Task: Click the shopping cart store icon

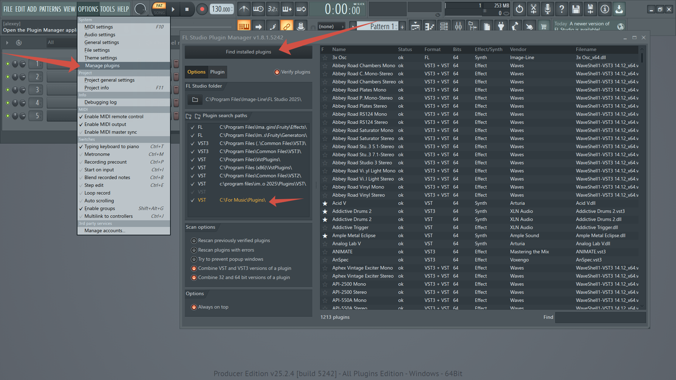Action: point(543,26)
